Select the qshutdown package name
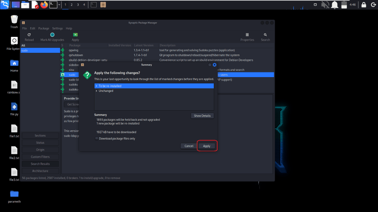This screenshot has height=212, width=378. point(76,55)
